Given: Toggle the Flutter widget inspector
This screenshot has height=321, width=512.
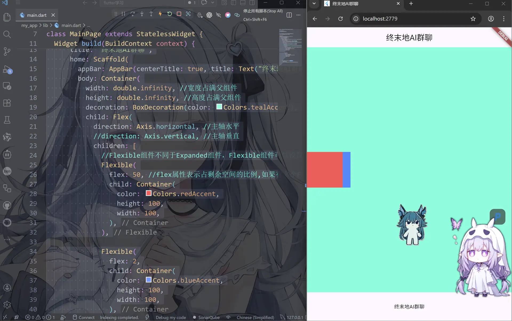Looking at the screenshot, I should click(x=188, y=14).
